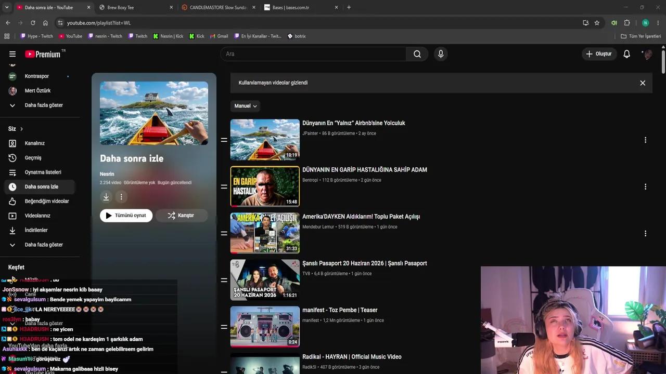Click the browser address bar URL
The image size is (666, 374).
point(99,23)
